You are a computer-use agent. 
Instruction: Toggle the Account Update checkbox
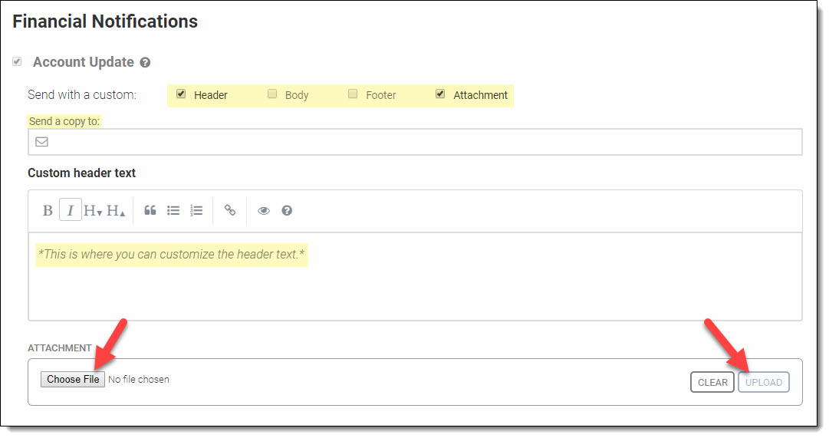point(17,62)
